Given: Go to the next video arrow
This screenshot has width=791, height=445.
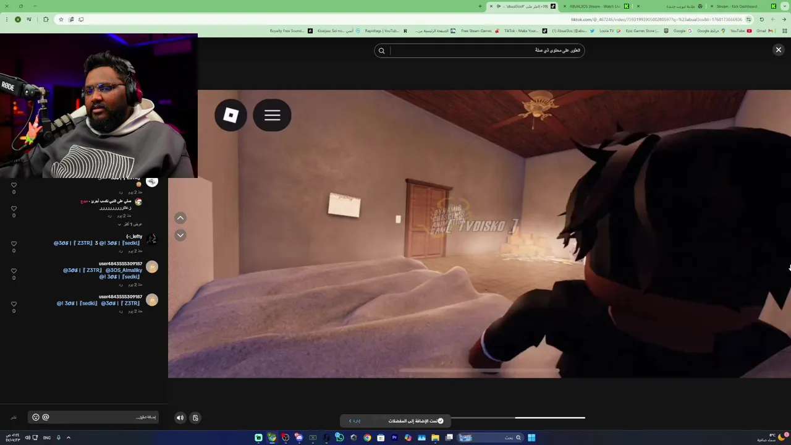Looking at the screenshot, I should (x=180, y=235).
